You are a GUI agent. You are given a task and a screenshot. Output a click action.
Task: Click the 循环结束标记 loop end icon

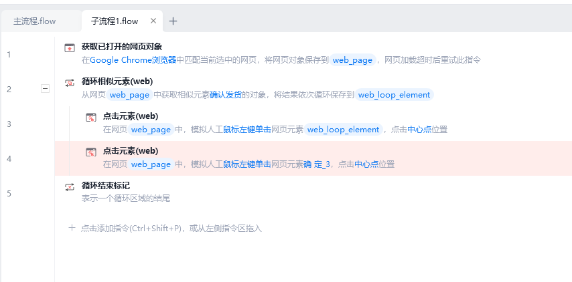(x=69, y=187)
